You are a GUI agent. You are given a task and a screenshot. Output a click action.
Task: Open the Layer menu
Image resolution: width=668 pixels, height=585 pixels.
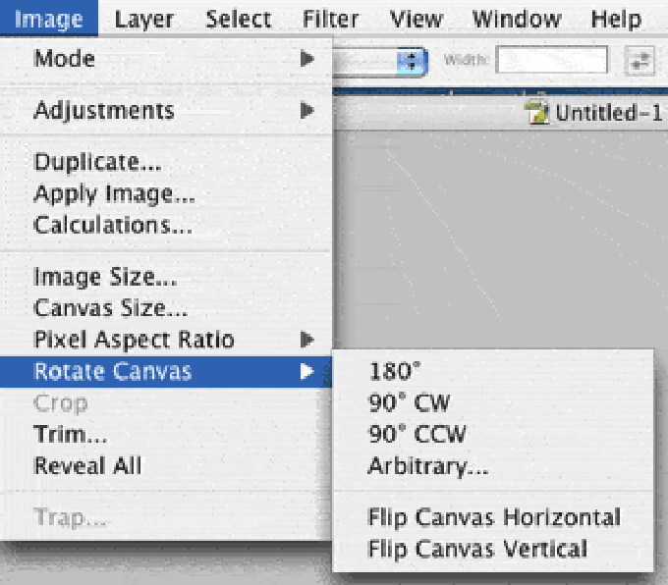tap(143, 19)
